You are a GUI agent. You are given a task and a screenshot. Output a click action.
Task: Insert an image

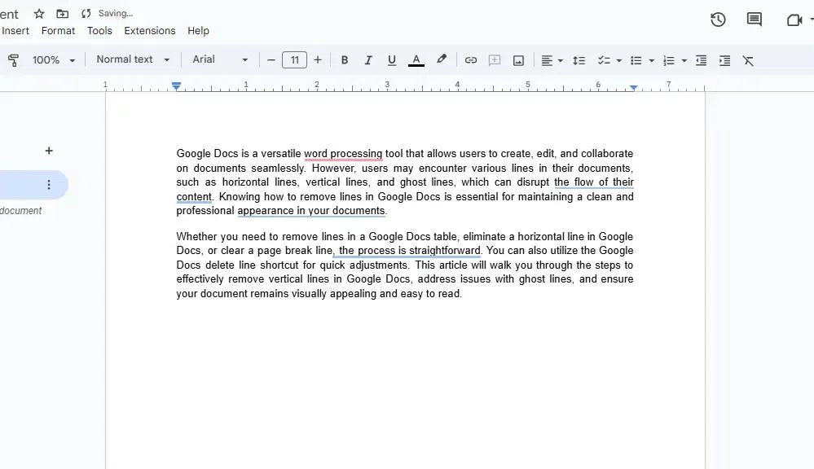click(x=518, y=61)
